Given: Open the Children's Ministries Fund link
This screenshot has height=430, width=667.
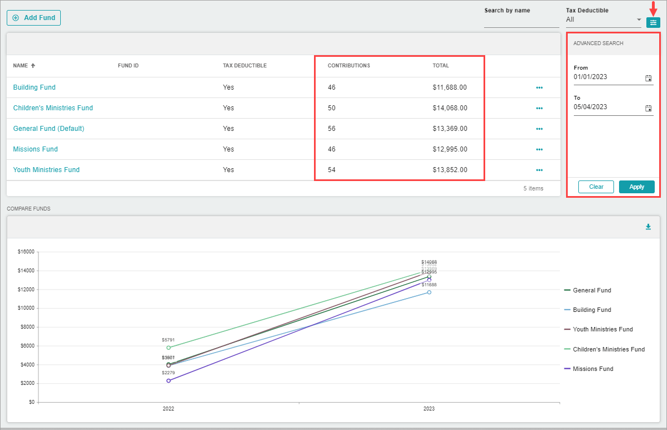Looking at the screenshot, I should pos(53,108).
